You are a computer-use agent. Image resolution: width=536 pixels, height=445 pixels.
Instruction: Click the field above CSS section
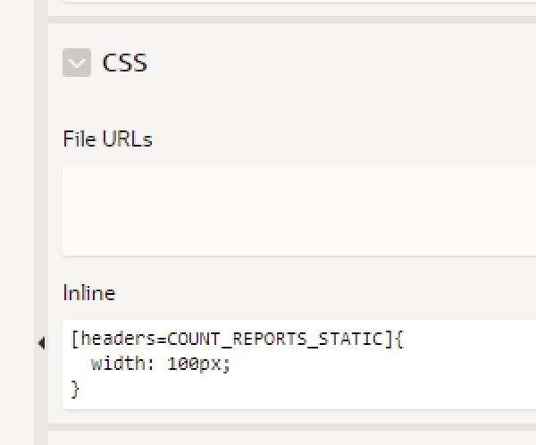click(299, 2)
